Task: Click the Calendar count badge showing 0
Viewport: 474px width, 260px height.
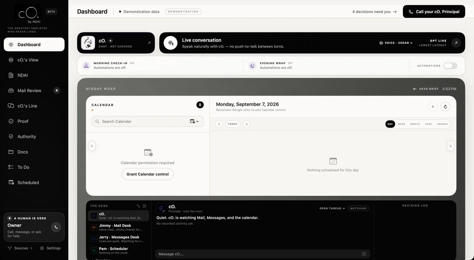Action: [x=200, y=105]
